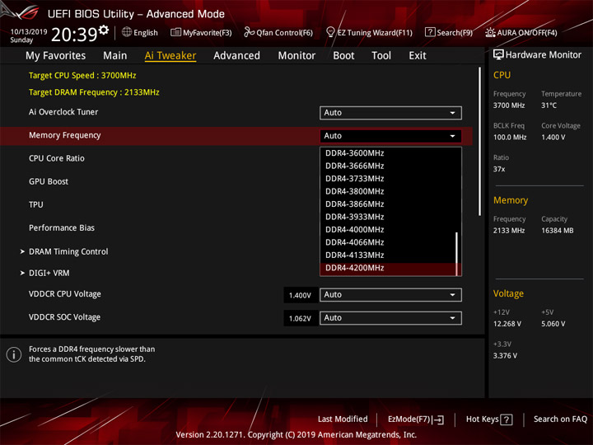This screenshot has height=445, width=593.
Task: Click the 1.400V CPU voltage value box
Action: [301, 295]
